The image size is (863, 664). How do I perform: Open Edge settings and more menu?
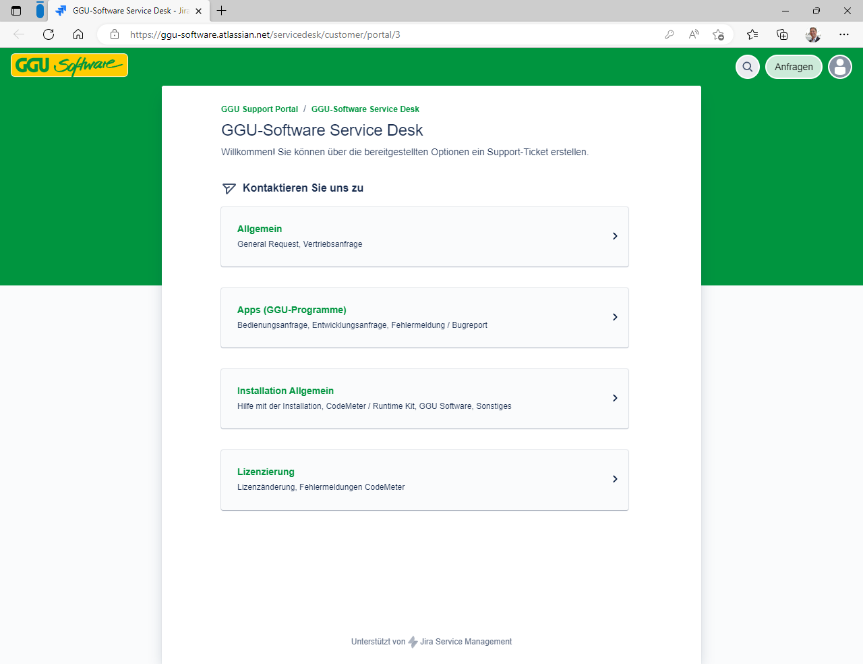(844, 34)
